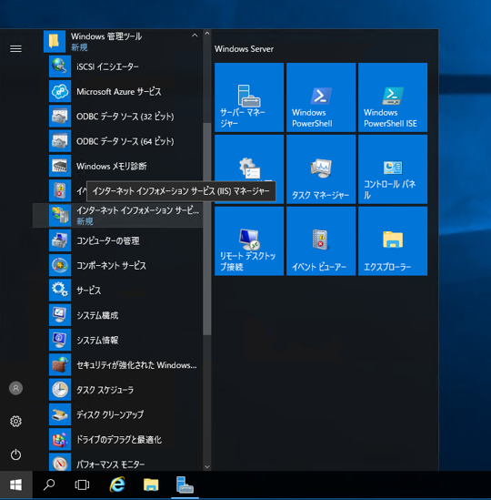491x500 pixels.
Task: Open taskbar search magnifier
Action: (49, 485)
